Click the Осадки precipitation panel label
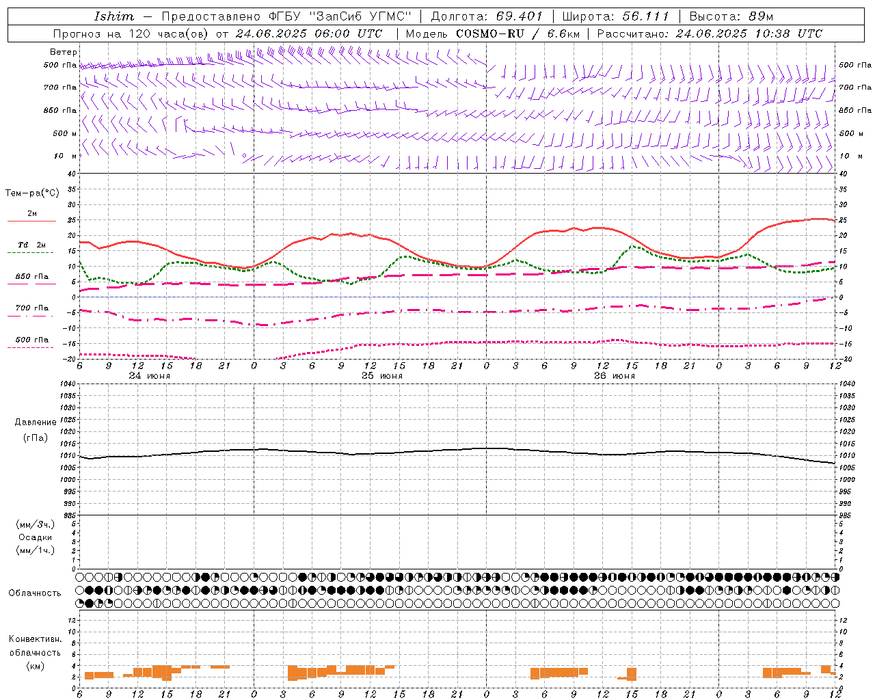875x700 pixels. (x=36, y=537)
